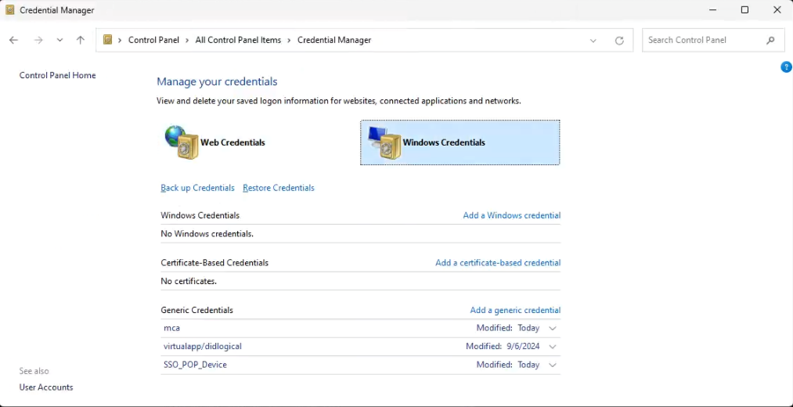The width and height of the screenshot is (793, 407).
Task: Open User Accounts link
Action: coord(46,387)
